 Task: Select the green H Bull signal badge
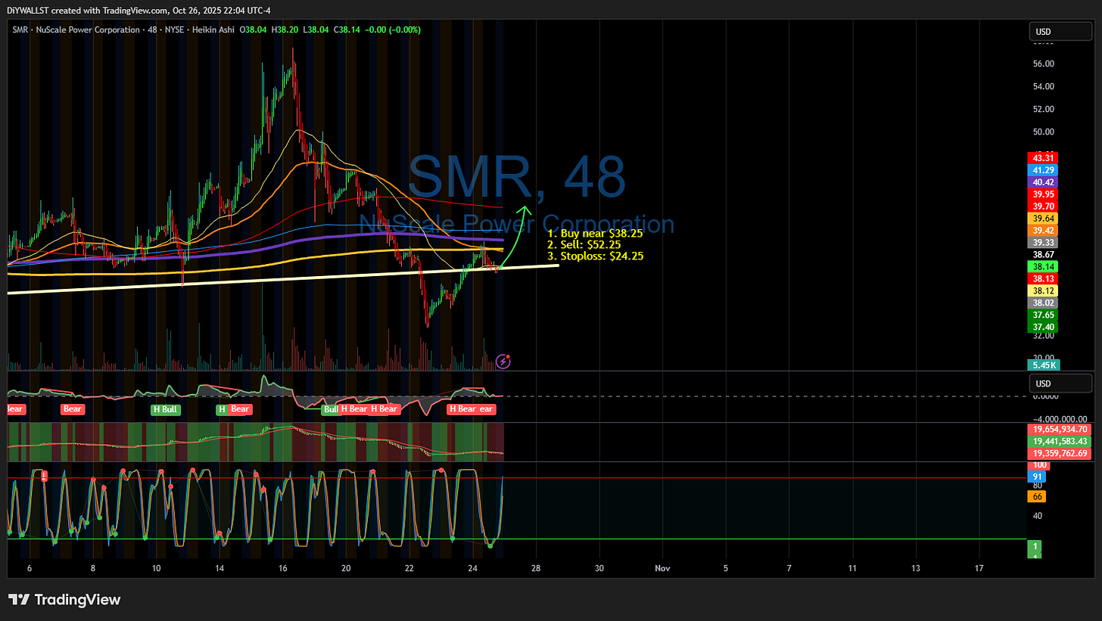tap(165, 409)
